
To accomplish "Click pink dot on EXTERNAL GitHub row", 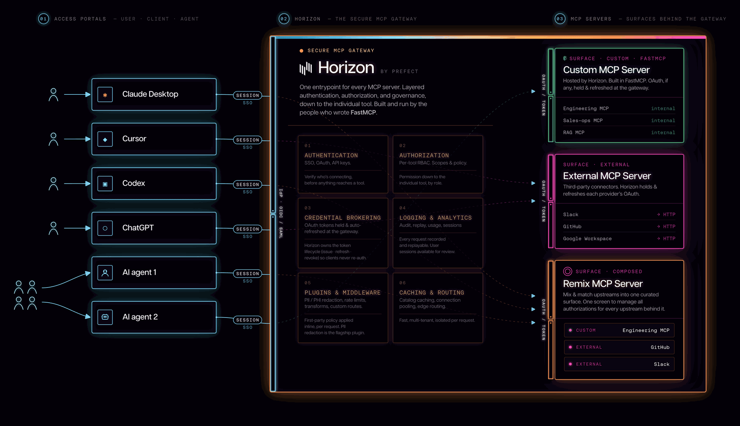I will point(570,347).
